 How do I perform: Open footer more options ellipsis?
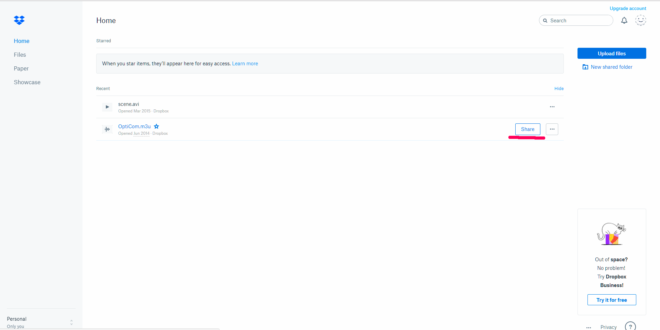click(588, 328)
